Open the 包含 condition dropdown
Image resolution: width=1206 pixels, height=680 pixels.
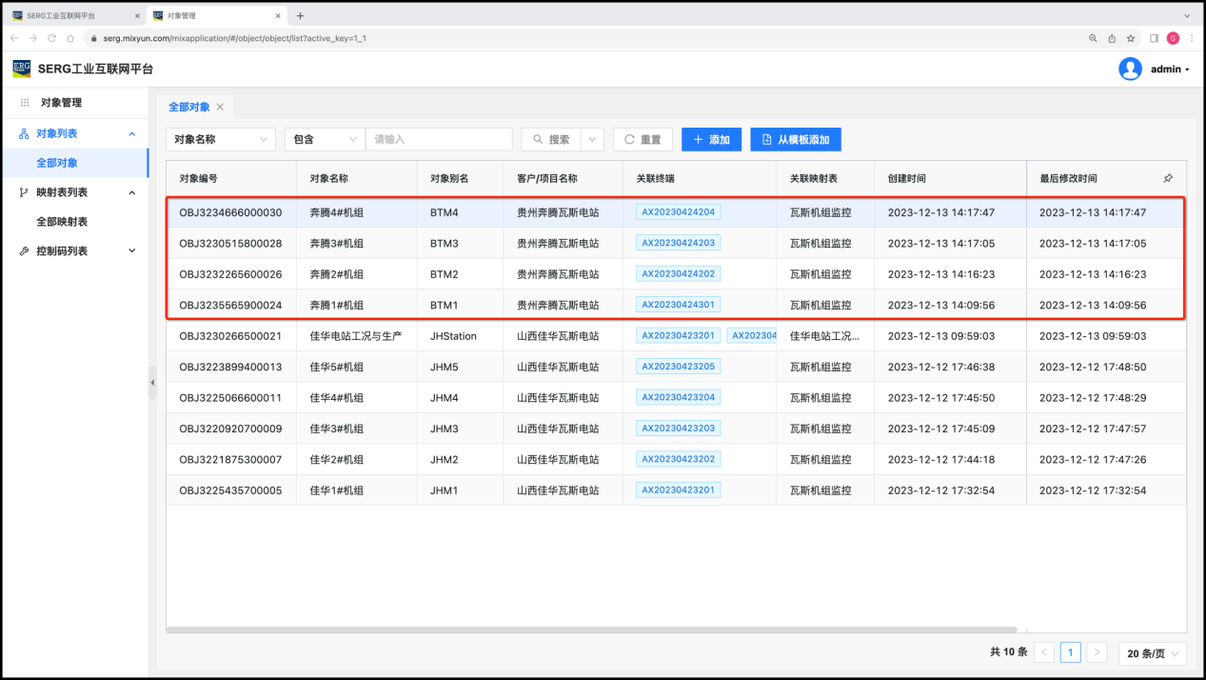click(x=324, y=139)
